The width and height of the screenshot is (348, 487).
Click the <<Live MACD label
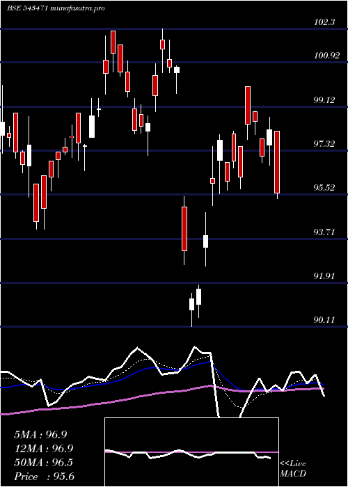[293, 469]
